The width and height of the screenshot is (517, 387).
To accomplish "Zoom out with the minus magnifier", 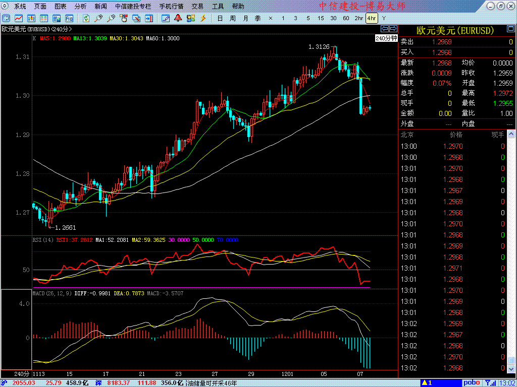I will (111, 18).
